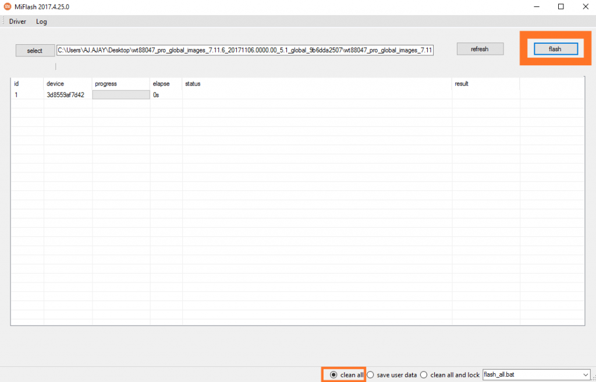Click the 'elapse' column header

point(166,84)
